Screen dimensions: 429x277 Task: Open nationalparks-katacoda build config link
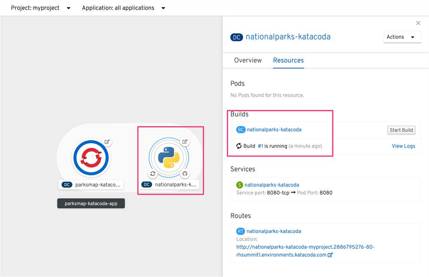pyautogui.click(x=274, y=130)
